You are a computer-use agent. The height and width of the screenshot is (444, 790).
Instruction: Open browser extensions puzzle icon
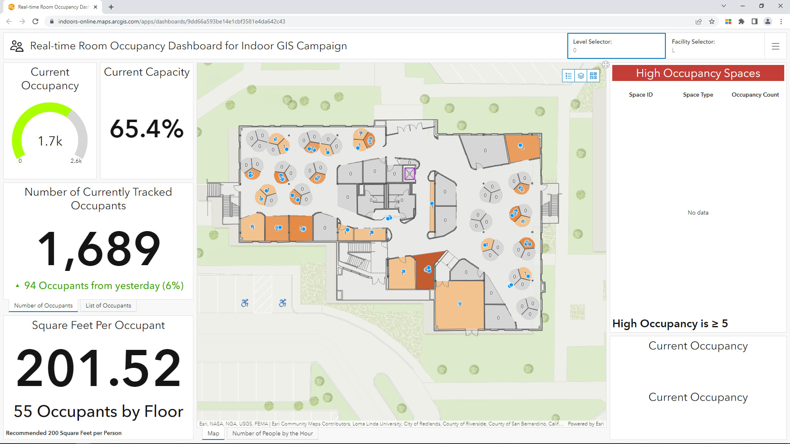(741, 21)
